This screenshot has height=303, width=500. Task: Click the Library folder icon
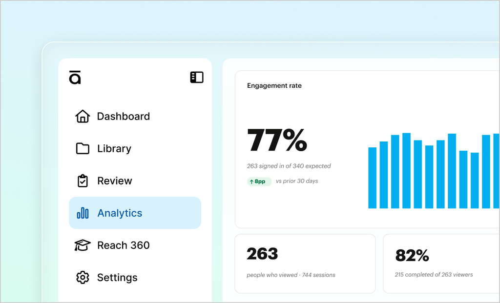click(x=83, y=148)
